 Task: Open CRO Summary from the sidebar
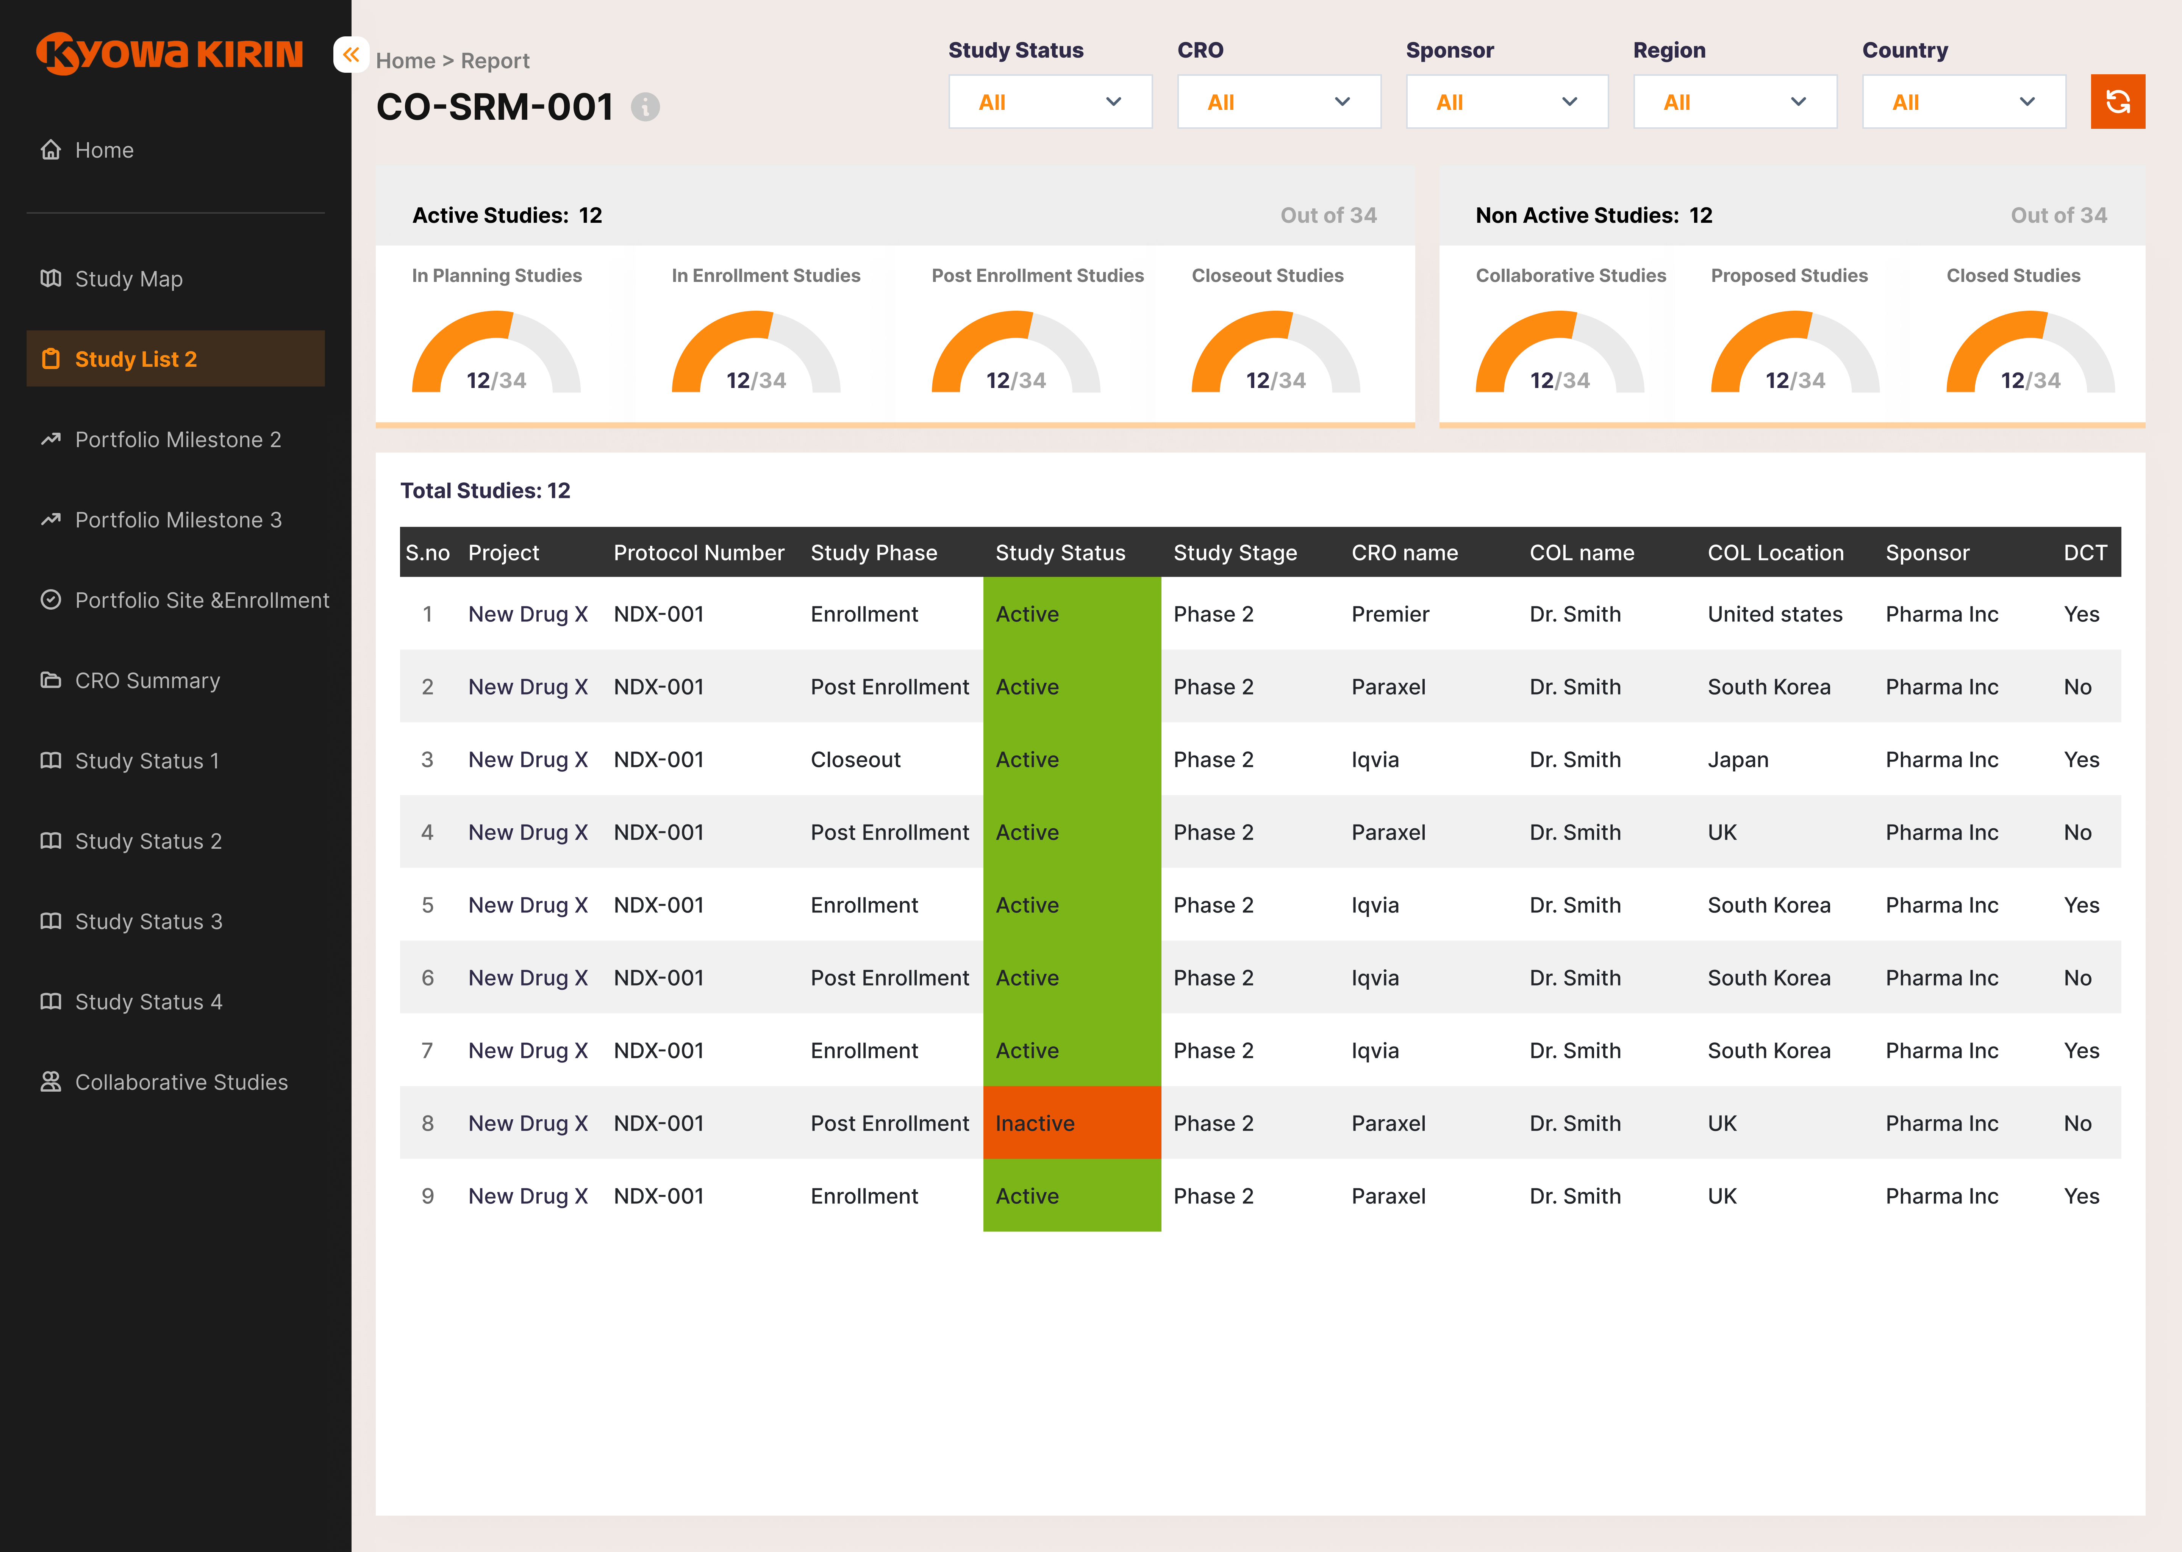(176, 681)
